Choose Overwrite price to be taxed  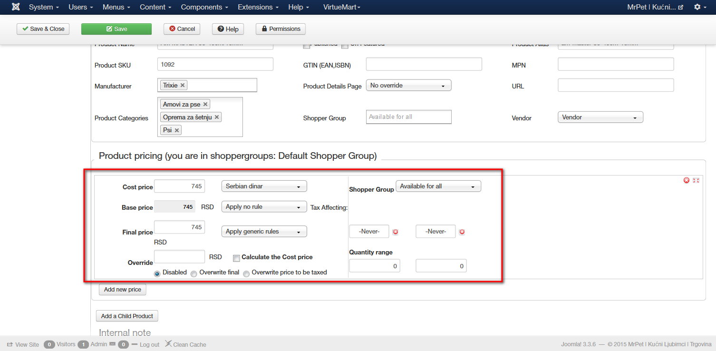tap(246, 273)
